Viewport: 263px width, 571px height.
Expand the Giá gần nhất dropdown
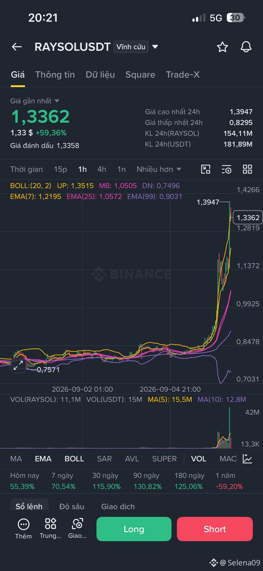click(x=35, y=101)
